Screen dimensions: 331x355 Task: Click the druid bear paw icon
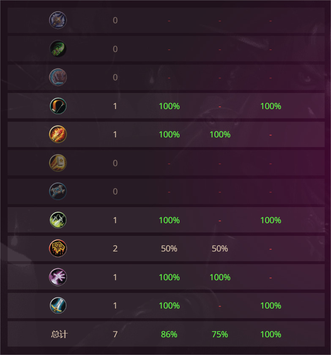click(58, 77)
